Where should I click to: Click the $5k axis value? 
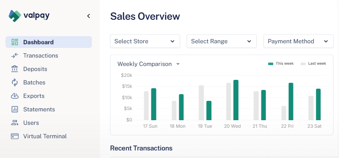(128, 108)
